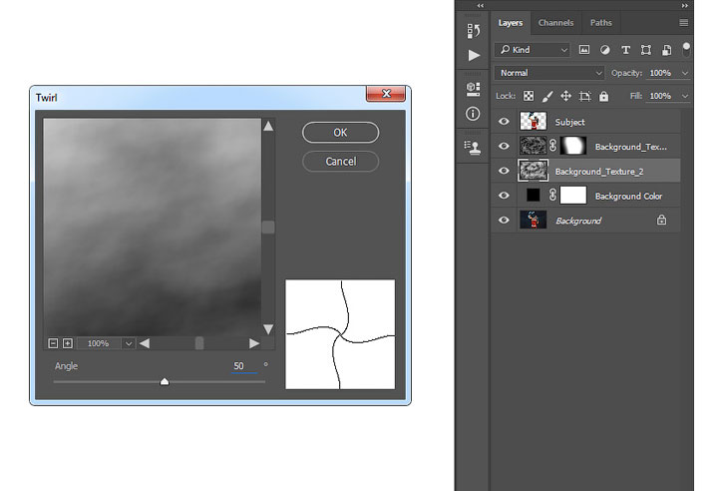The height and width of the screenshot is (491, 723).
Task: Click the Twirl effect diagram preview
Action: click(x=340, y=334)
